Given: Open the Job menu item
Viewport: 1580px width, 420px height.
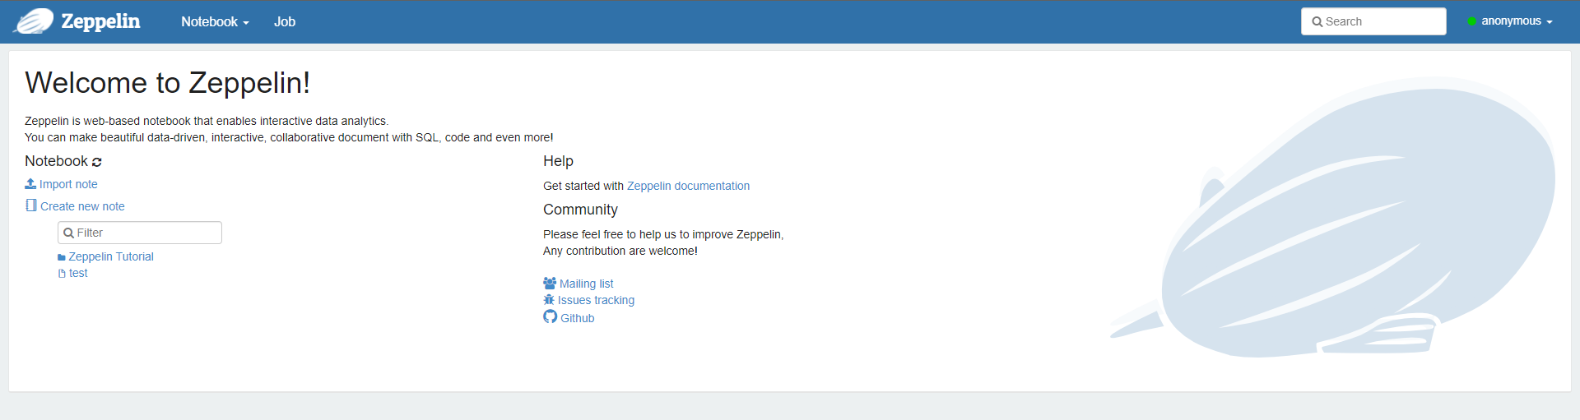Looking at the screenshot, I should (x=285, y=22).
